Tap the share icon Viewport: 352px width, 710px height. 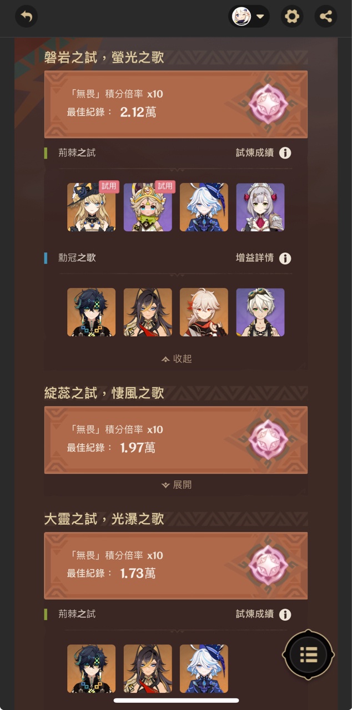point(326,16)
